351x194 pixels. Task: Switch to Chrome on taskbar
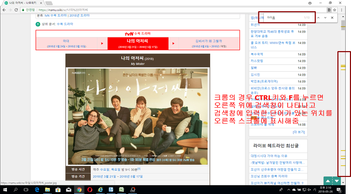coord(79,190)
